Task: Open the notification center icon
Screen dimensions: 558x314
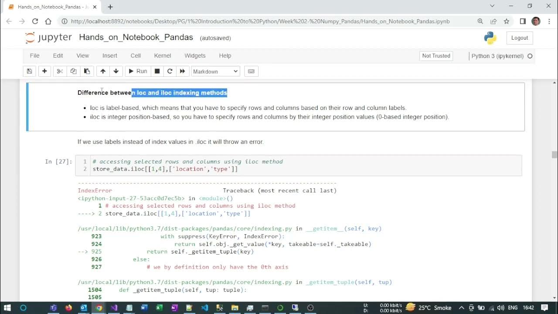Action: [x=544, y=307]
